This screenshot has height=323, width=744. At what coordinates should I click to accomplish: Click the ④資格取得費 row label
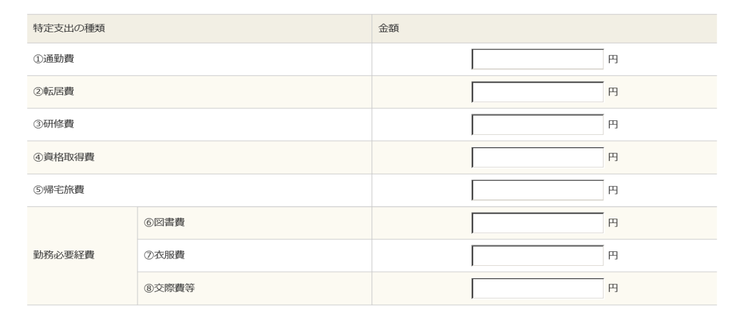pyautogui.click(x=62, y=158)
